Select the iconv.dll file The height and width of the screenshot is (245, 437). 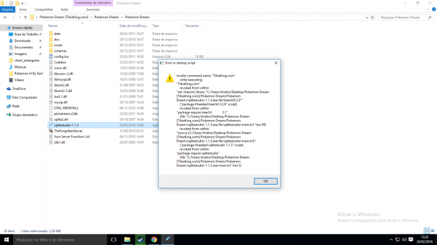(61, 68)
